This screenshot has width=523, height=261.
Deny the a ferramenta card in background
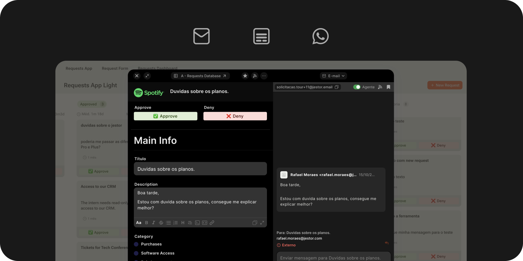(438, 256)
